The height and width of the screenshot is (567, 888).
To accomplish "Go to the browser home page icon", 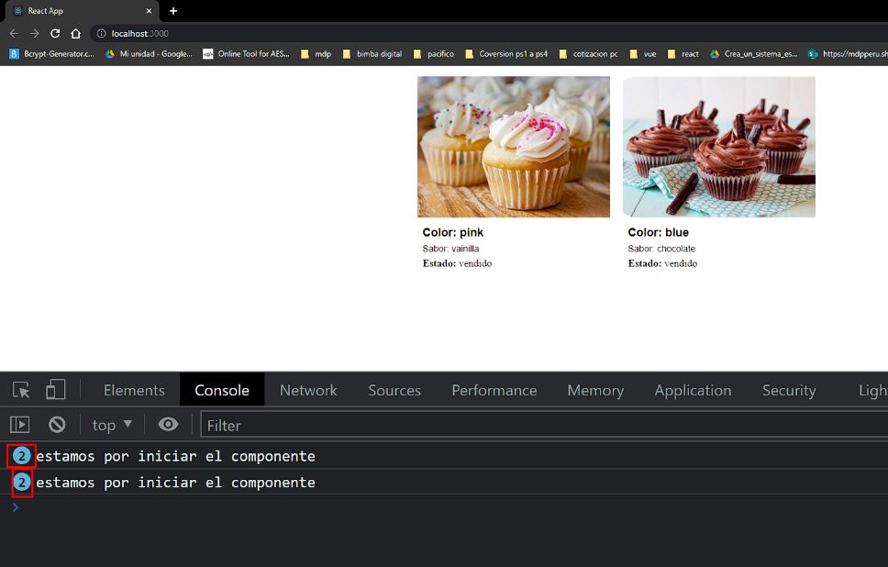I will (x=76, y=33).
